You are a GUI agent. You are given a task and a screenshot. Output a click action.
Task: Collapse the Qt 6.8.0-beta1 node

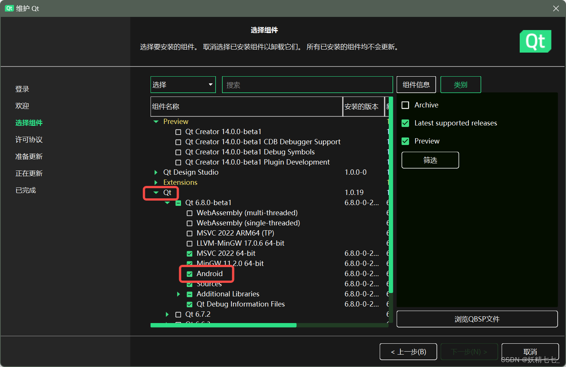[167, 203]
